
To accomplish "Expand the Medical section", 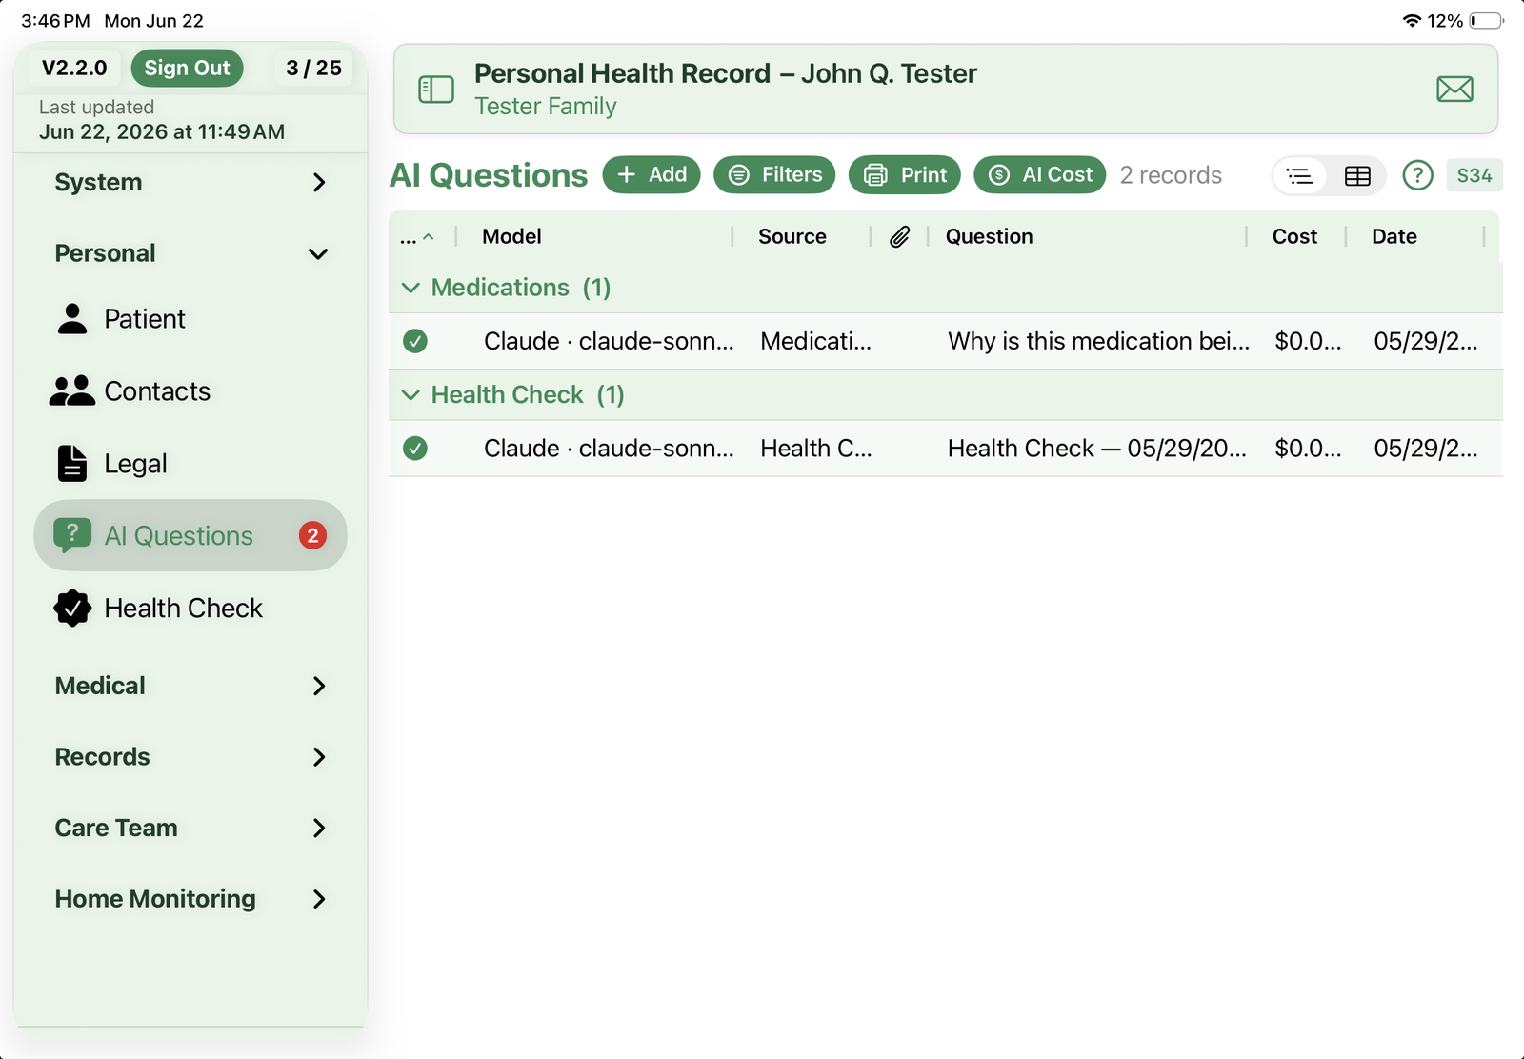I will point(190,686).
